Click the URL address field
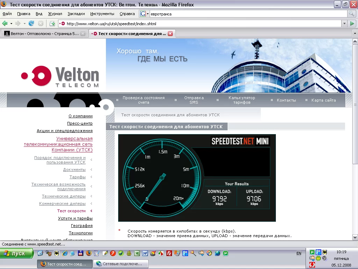Viewport: 358px width, 269px height. pos(203,23)
